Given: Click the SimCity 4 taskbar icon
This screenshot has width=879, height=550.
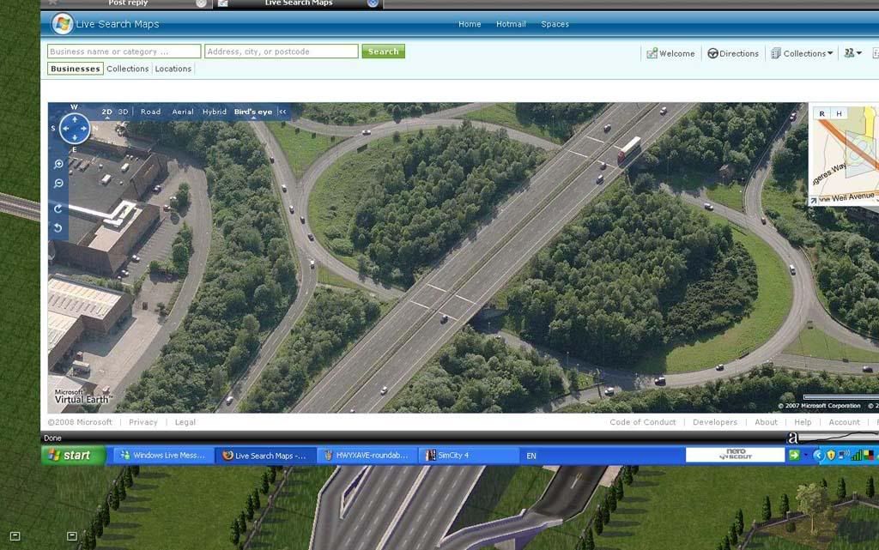Looking at the screenshot, I should 431,456.
